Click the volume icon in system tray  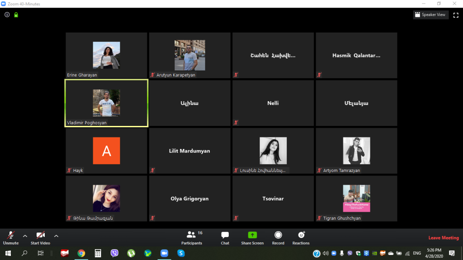(x=326, y=253)
